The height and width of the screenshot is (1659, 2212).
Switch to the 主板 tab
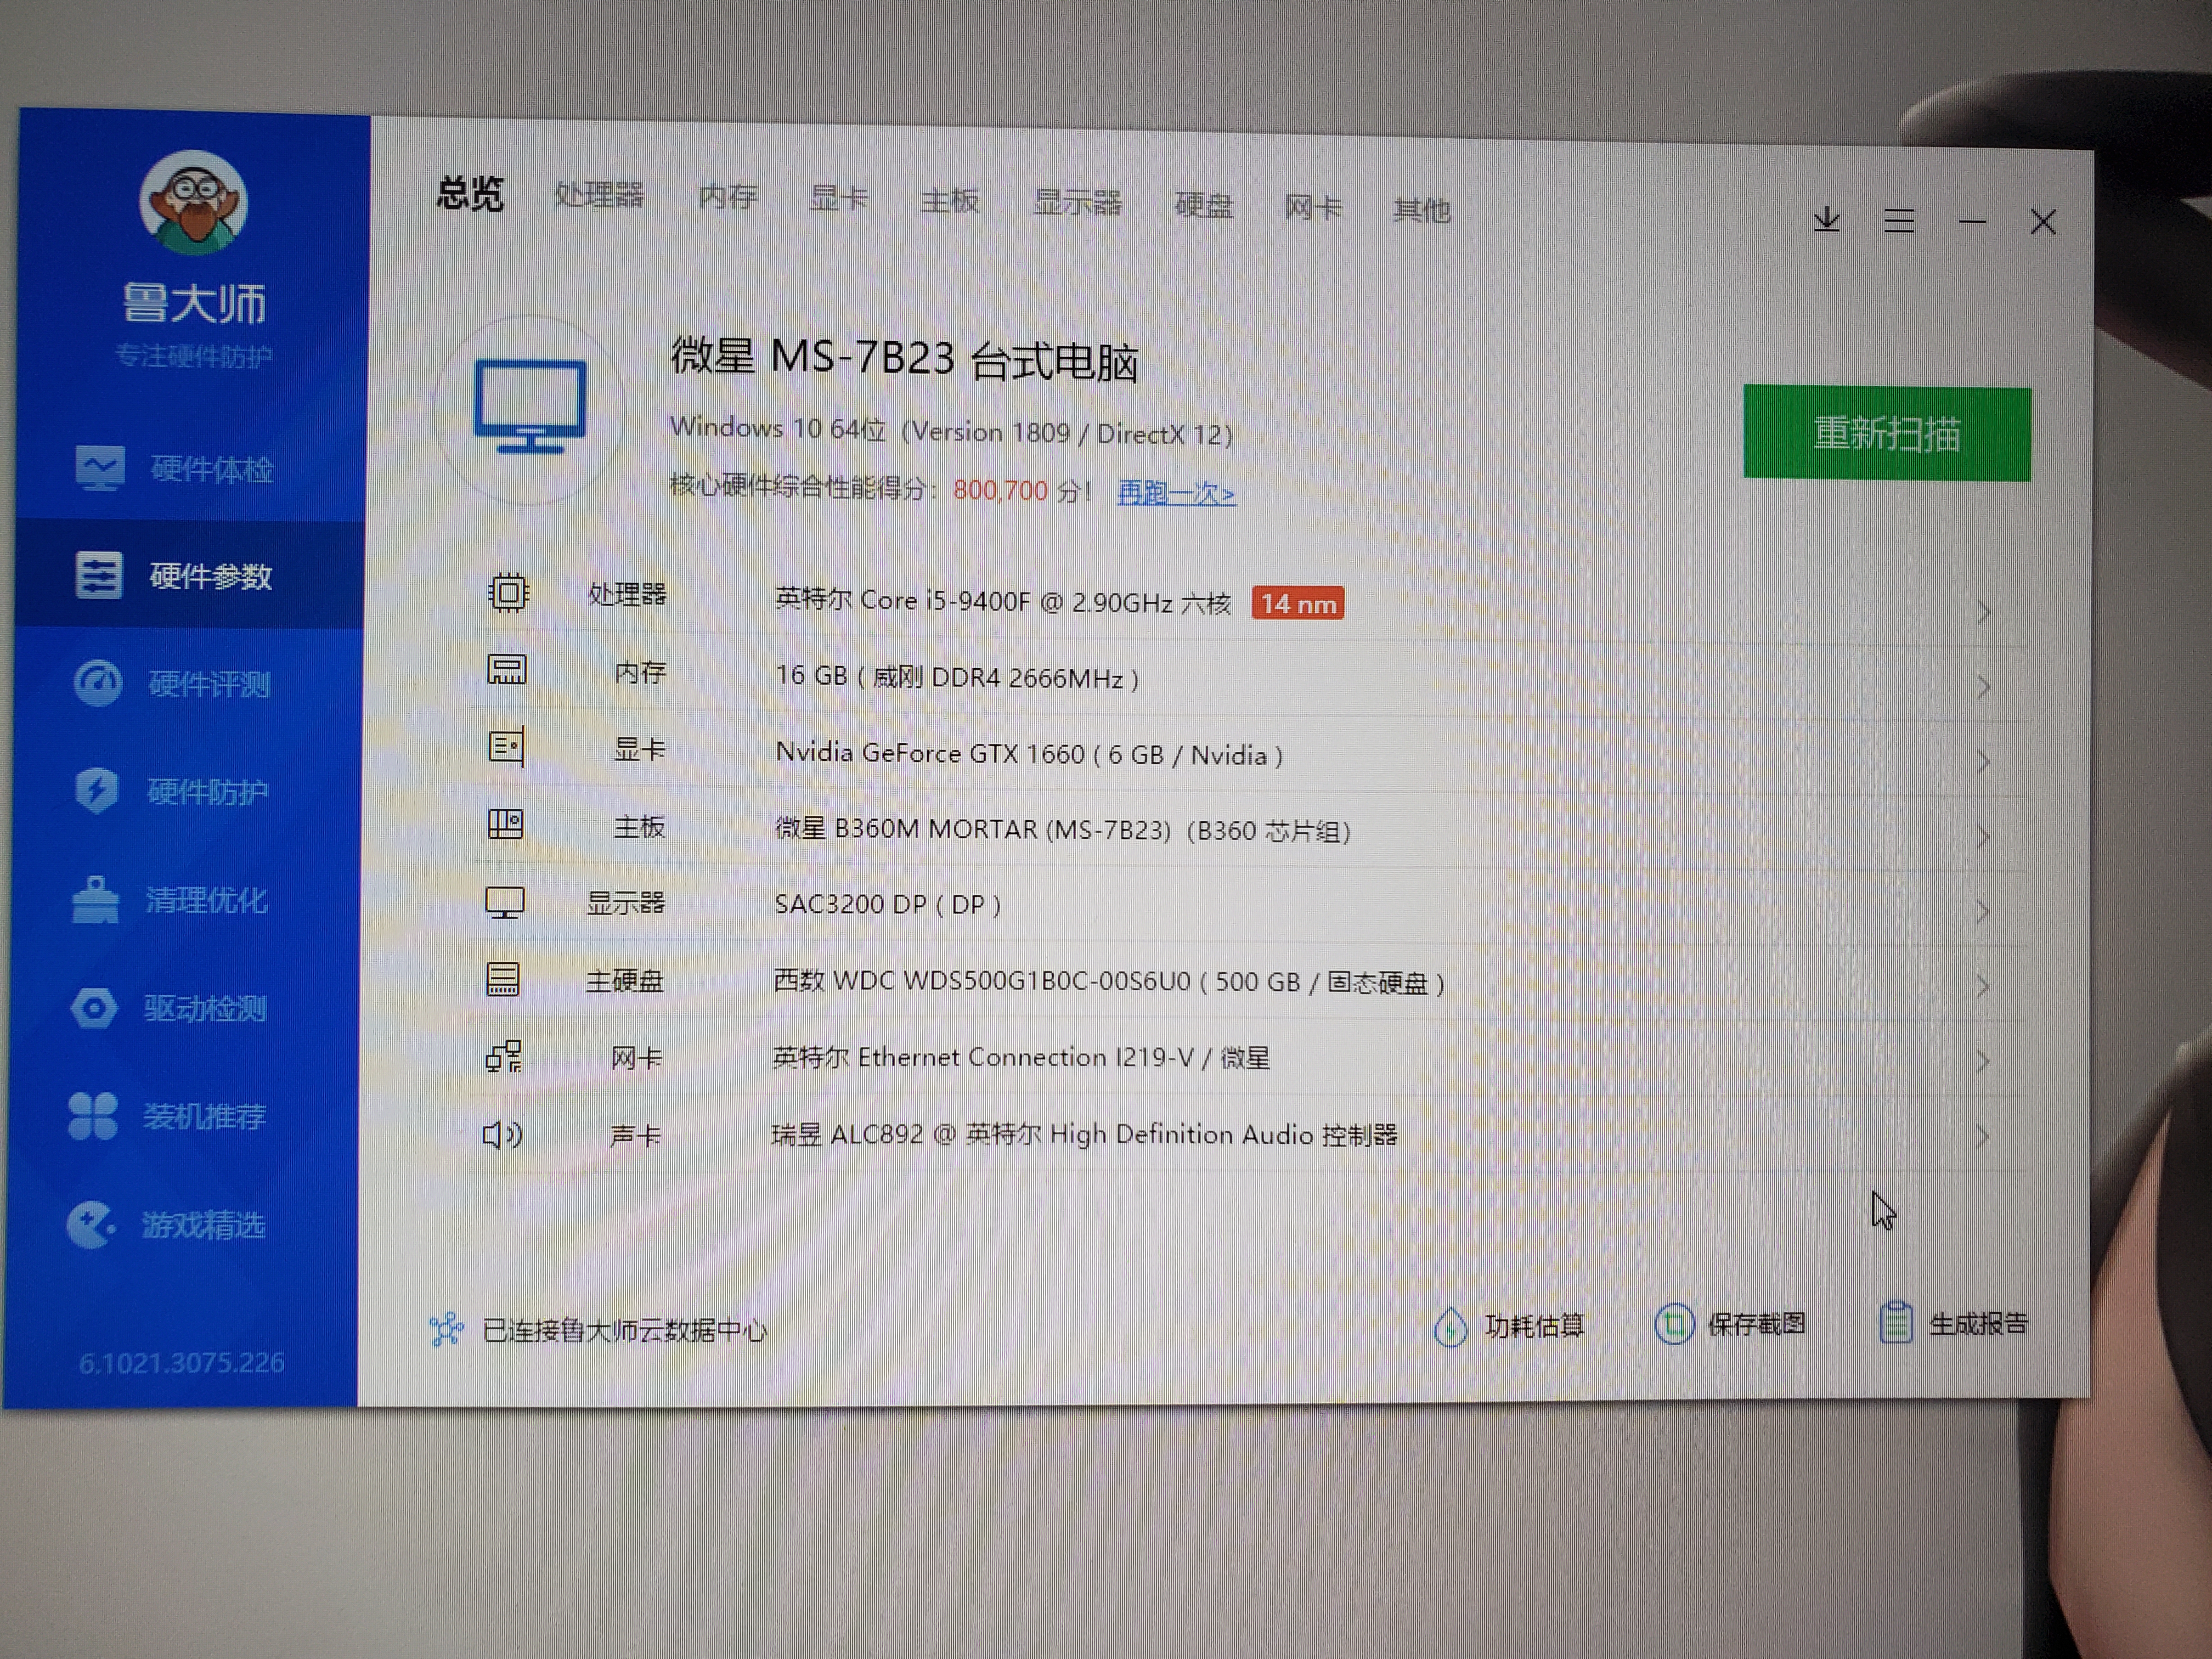pyautogui.click(x=949, y=201)
